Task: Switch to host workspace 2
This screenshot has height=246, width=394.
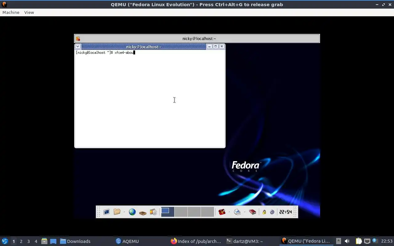Action: 21,241
